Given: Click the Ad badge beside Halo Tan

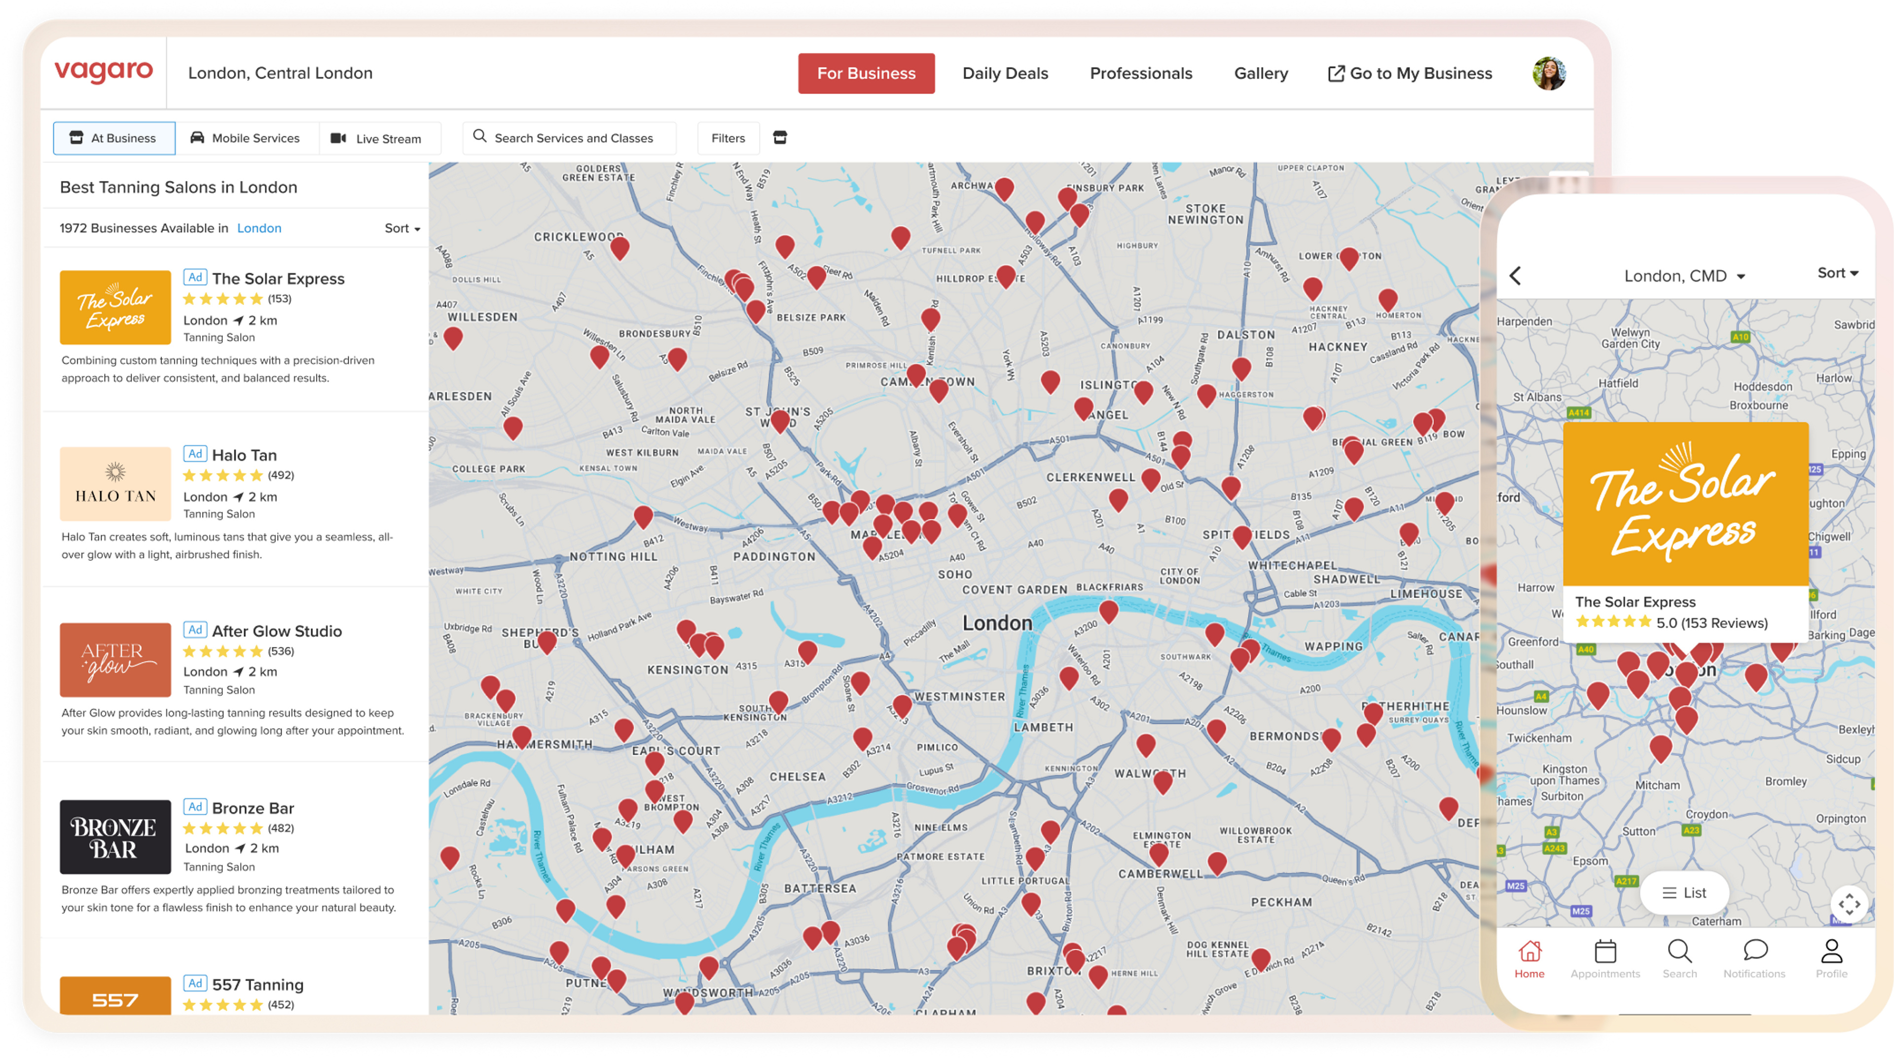Looking at the screenshot, I should 195,454.
